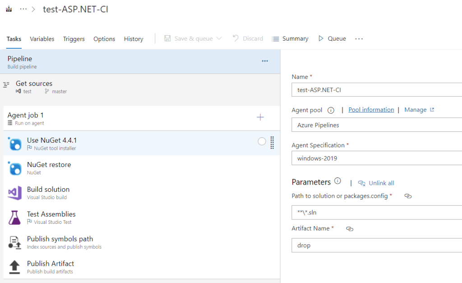Click the Path to solution input field
This screenshot has height=283, width=462.
pyautogui.click(x=377, y=213)
